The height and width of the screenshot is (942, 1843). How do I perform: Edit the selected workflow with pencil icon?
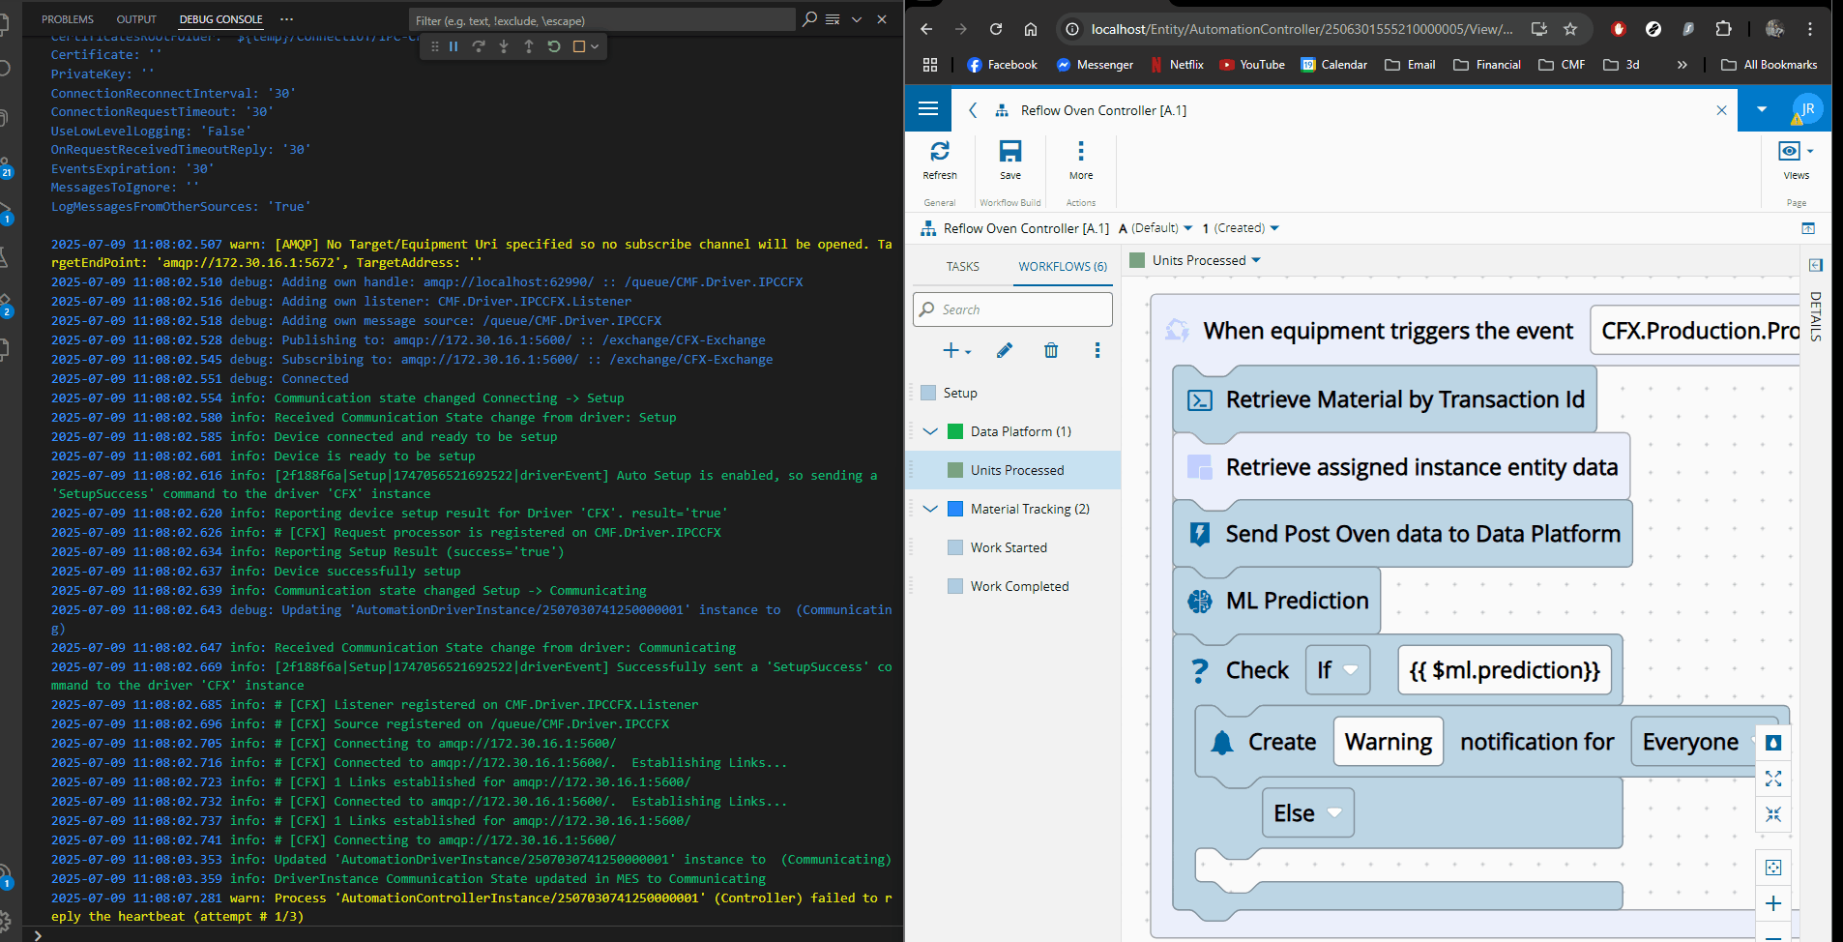(1005, 350)
